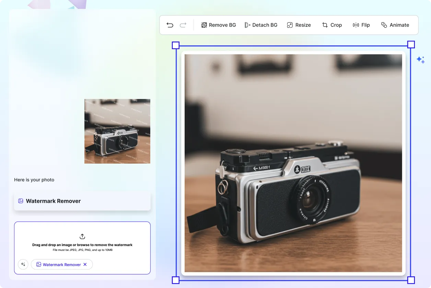Click the bottom-right selection handle
Viewport: 431px width, 288px height.
click(x=410, y=280)
